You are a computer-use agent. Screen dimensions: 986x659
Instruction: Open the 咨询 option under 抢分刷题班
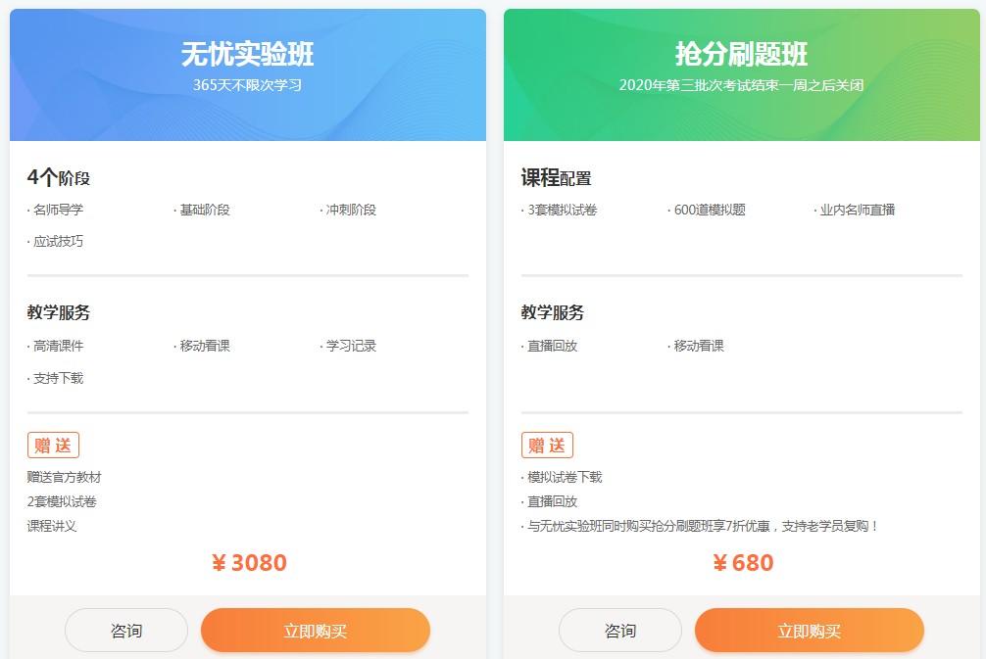point(619,630)
